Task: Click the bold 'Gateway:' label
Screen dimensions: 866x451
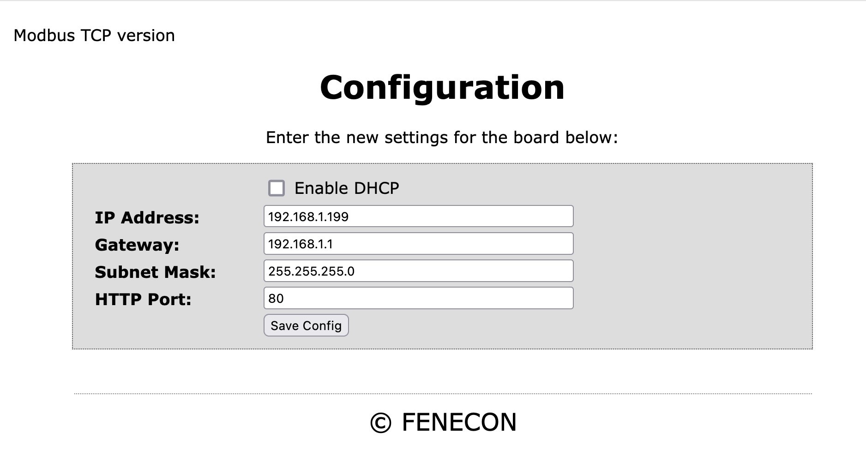Action: (x=137, y=245)
